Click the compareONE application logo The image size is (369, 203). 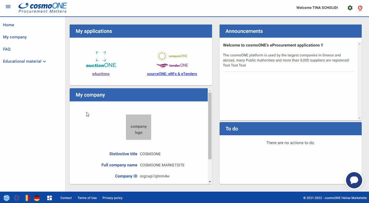(172, 56)
